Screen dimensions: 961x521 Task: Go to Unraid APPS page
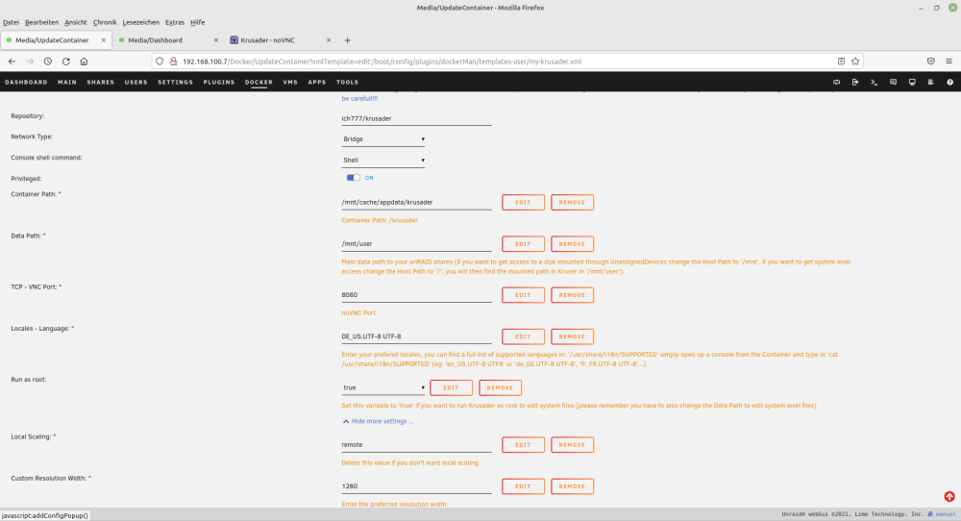pyautogui.click(x=317, y=82)
